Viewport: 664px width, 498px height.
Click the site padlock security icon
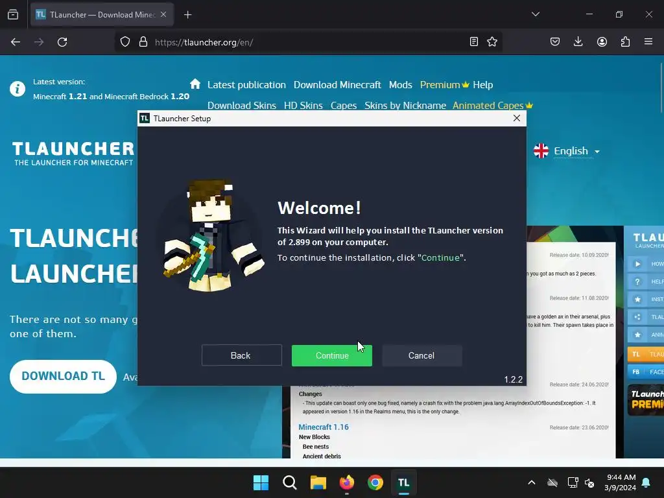(143, 42)
